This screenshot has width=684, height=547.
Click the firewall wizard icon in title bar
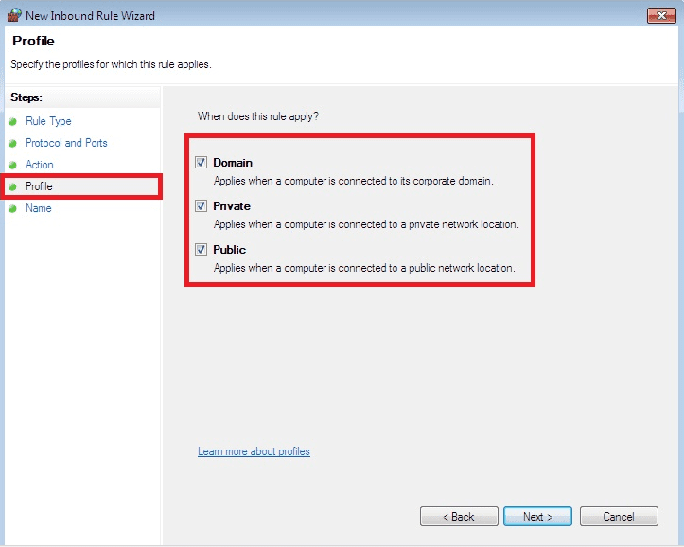click(14, 15)
